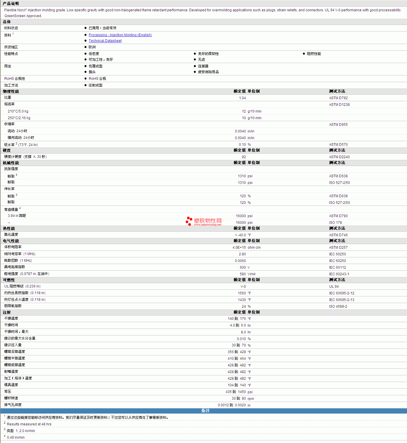Click the 疲劳消除用品 use entry
The image size is (407, 443).
point(208,72)
